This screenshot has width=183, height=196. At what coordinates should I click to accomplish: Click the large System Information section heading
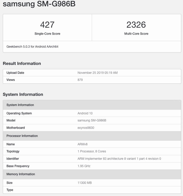click(x=23, y=94)
